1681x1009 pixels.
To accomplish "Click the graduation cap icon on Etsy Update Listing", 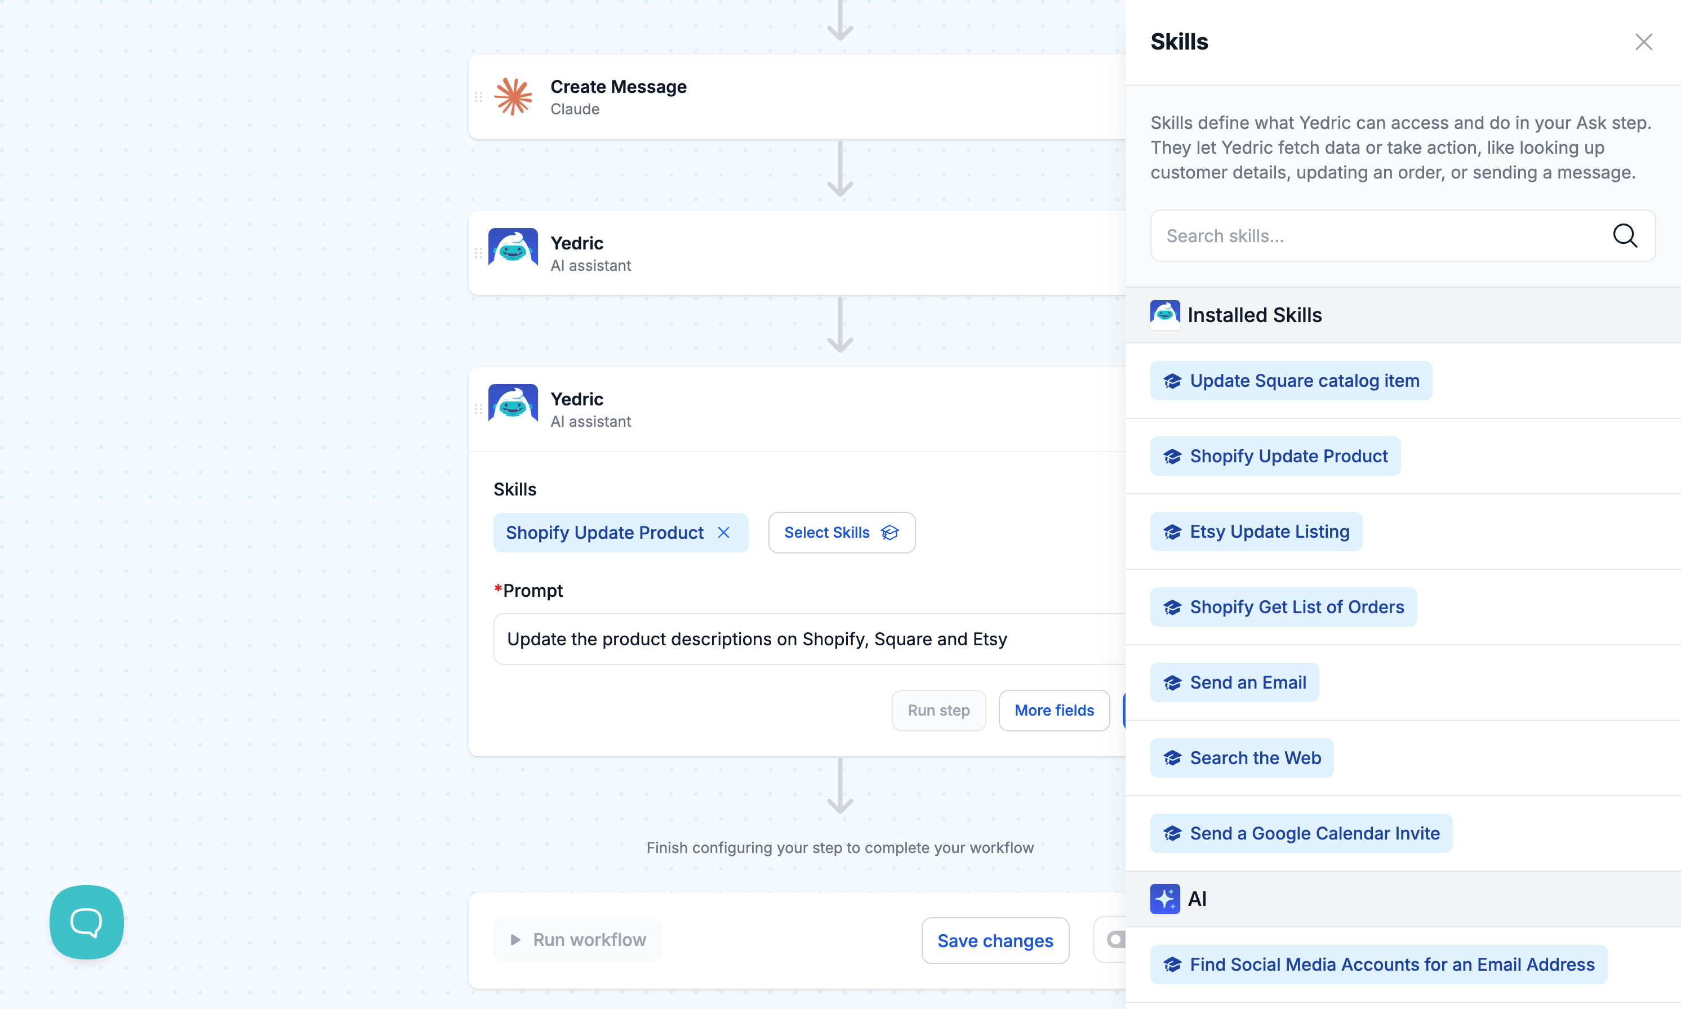I will tap(1172, 532).
